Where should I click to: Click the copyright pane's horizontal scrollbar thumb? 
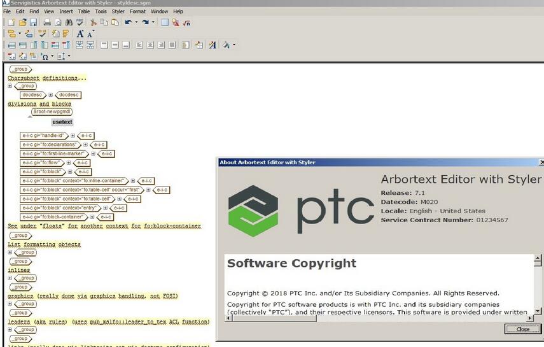274,318
